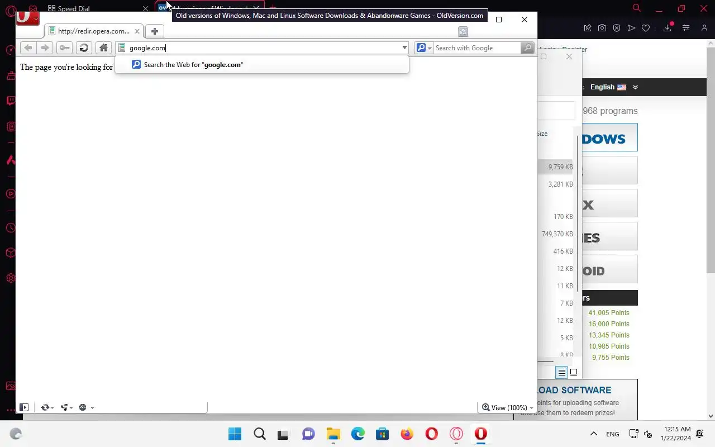
Task: Open the downloads icon in GX toolbar
Action: (668, 28)
